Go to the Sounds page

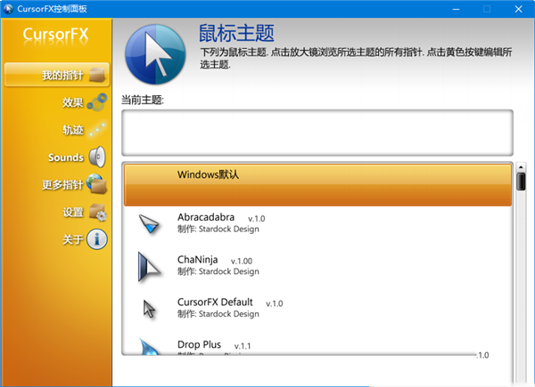66,157
